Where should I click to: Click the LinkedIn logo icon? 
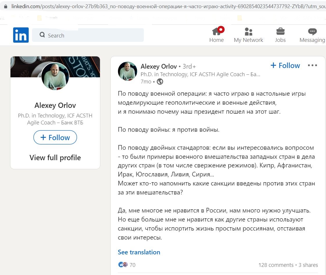(x=21, y=35)
